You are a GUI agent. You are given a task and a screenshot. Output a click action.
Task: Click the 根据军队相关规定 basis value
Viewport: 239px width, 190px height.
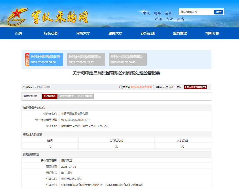72,179
